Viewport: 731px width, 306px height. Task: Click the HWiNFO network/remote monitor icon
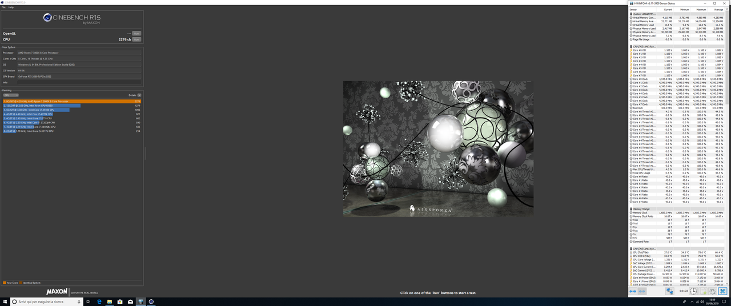pyautogui.click(x=670, y=291)
